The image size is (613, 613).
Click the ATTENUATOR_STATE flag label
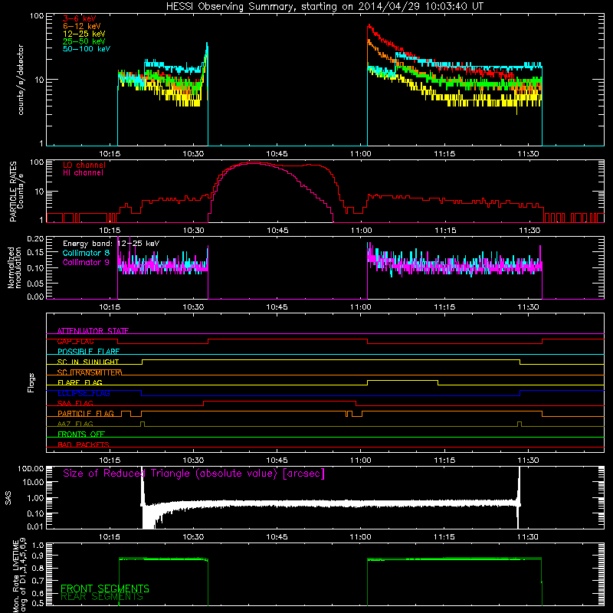click(x=93, y=331)
